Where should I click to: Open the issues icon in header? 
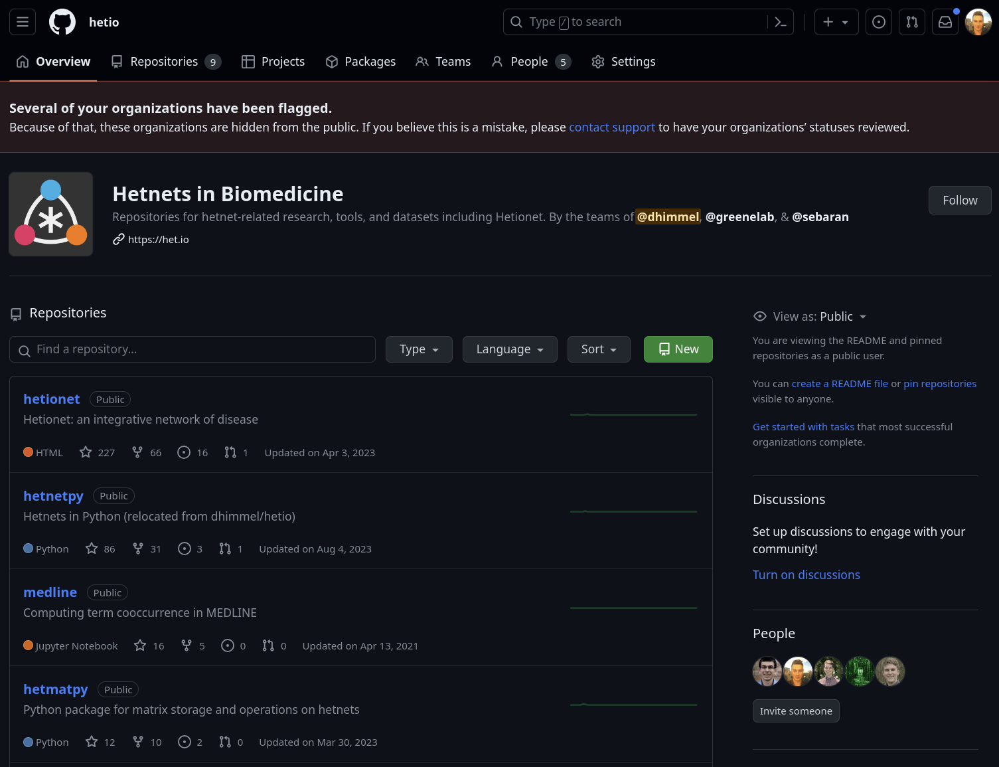(879, 22)
